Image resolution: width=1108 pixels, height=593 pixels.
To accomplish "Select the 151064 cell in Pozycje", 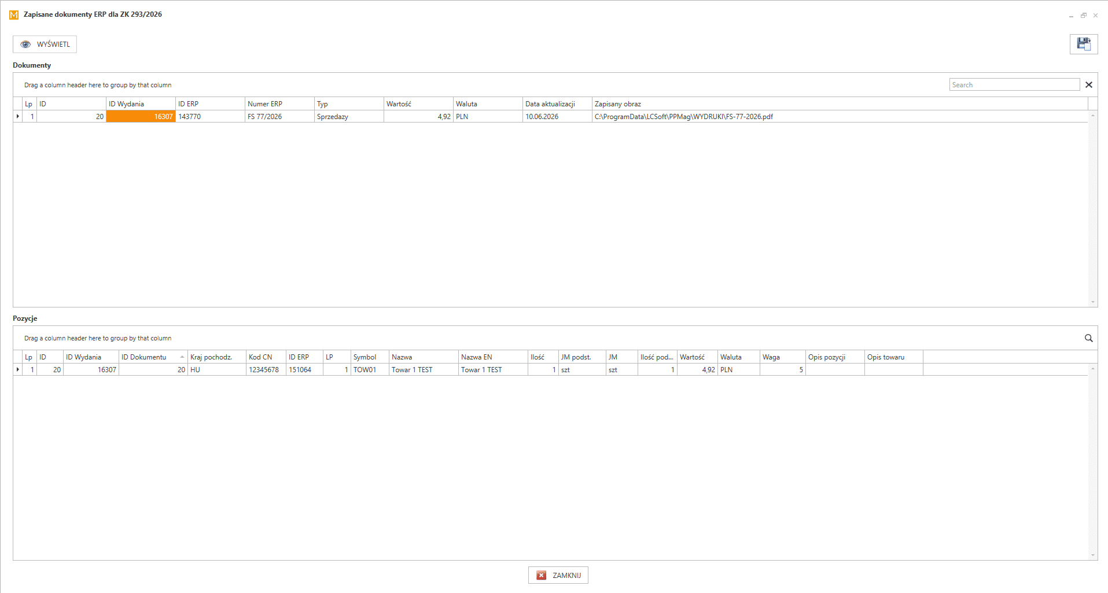I will [x=305, y=370].
